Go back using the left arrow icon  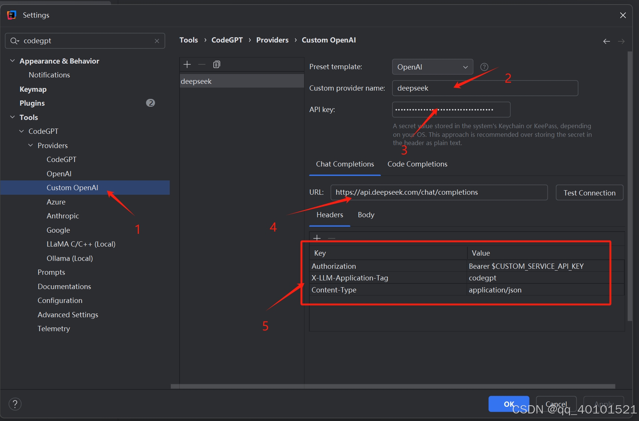tap(607, 41)
